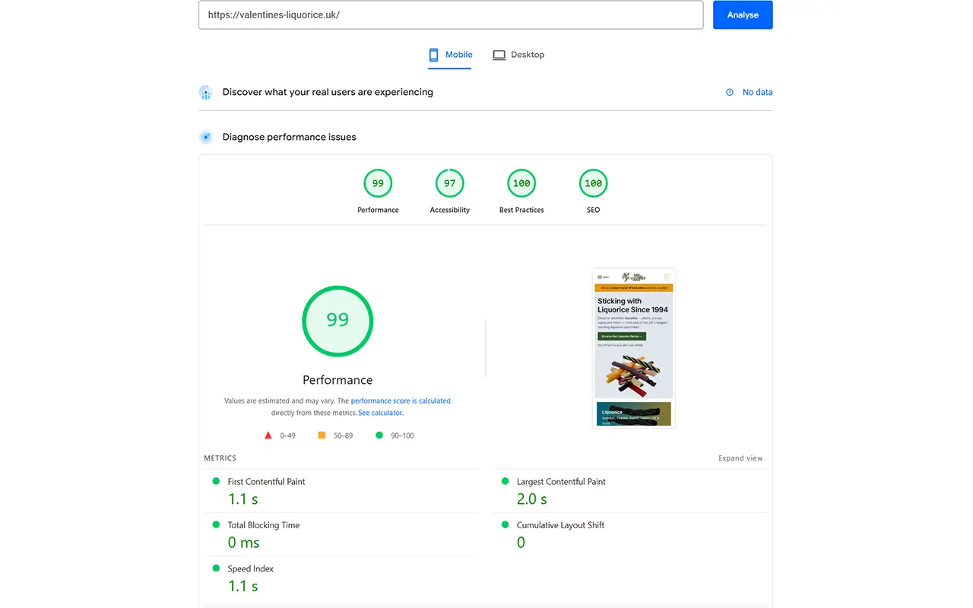
Task: Click the phone icon on the Mobile tab
Action: pyautogui.click(x=433, y=54)
